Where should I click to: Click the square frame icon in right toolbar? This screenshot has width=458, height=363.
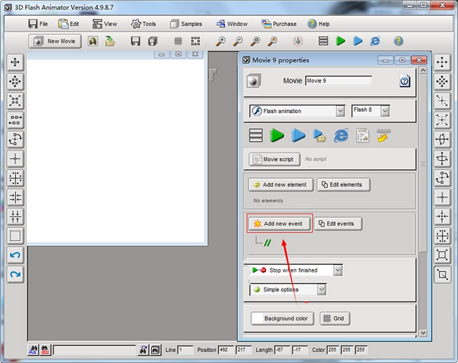tap(443, 255)
